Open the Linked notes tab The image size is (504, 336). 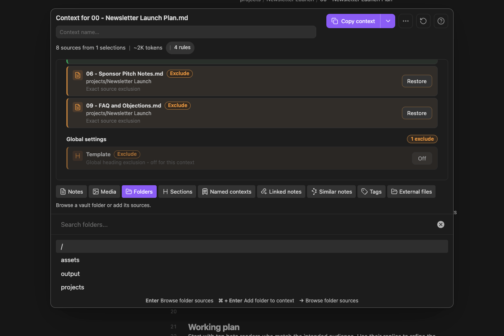(x=281, y=192)
